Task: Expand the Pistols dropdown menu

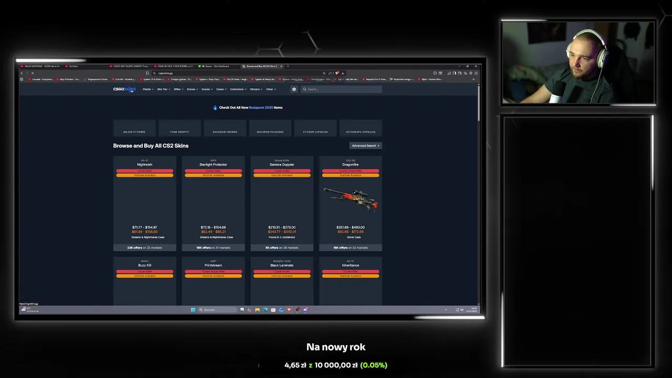Action: pyautogui.click(x=148, y=89)
